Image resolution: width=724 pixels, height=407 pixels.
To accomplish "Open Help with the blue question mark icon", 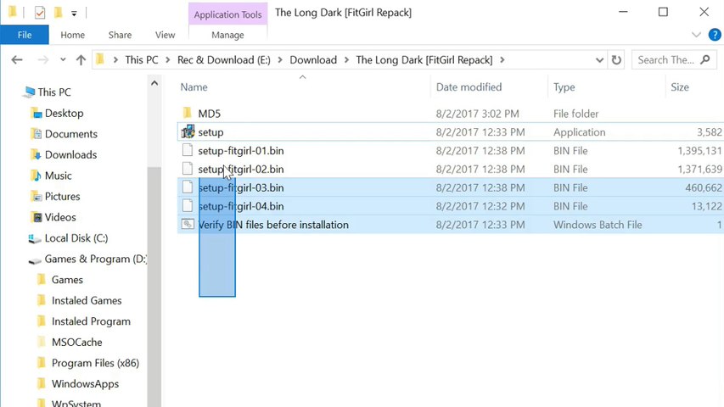I will 715,35.
